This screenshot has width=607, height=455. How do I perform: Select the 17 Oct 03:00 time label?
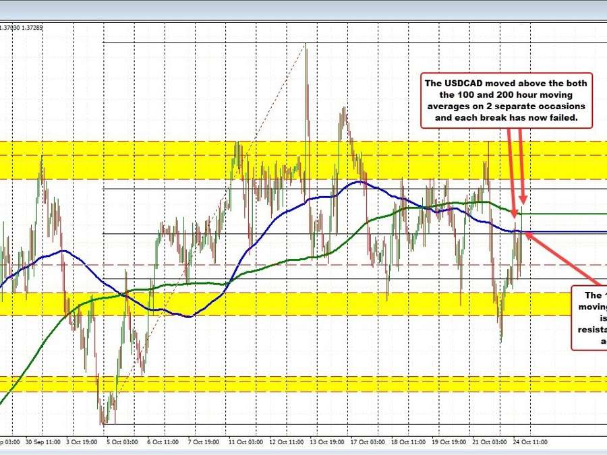pos(367,442)
